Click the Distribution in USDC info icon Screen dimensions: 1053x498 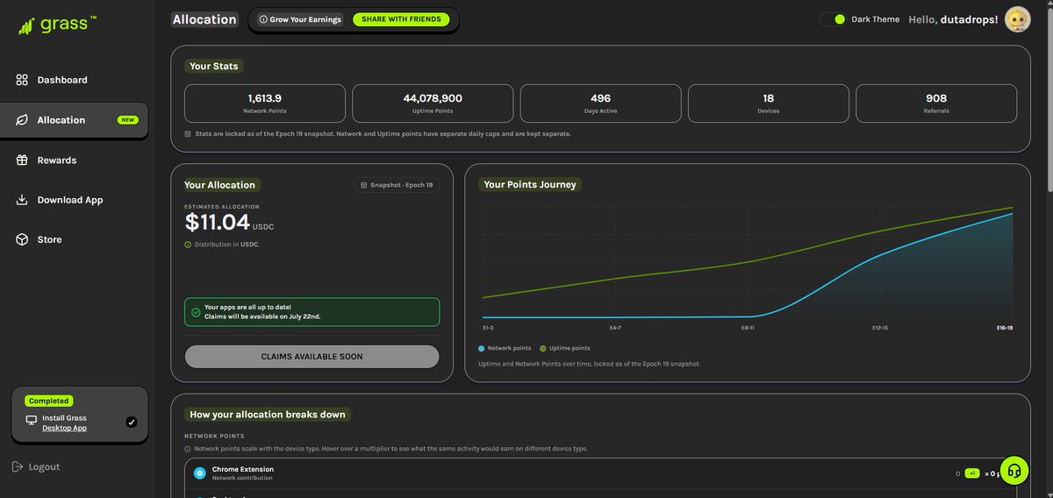tap(188, 245)
